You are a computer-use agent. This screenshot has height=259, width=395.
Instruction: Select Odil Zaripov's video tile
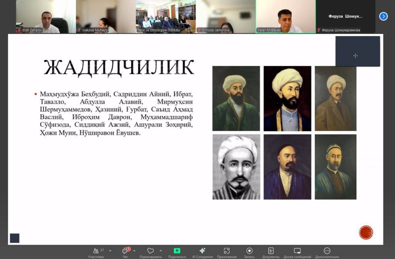[x=46, y=17]
